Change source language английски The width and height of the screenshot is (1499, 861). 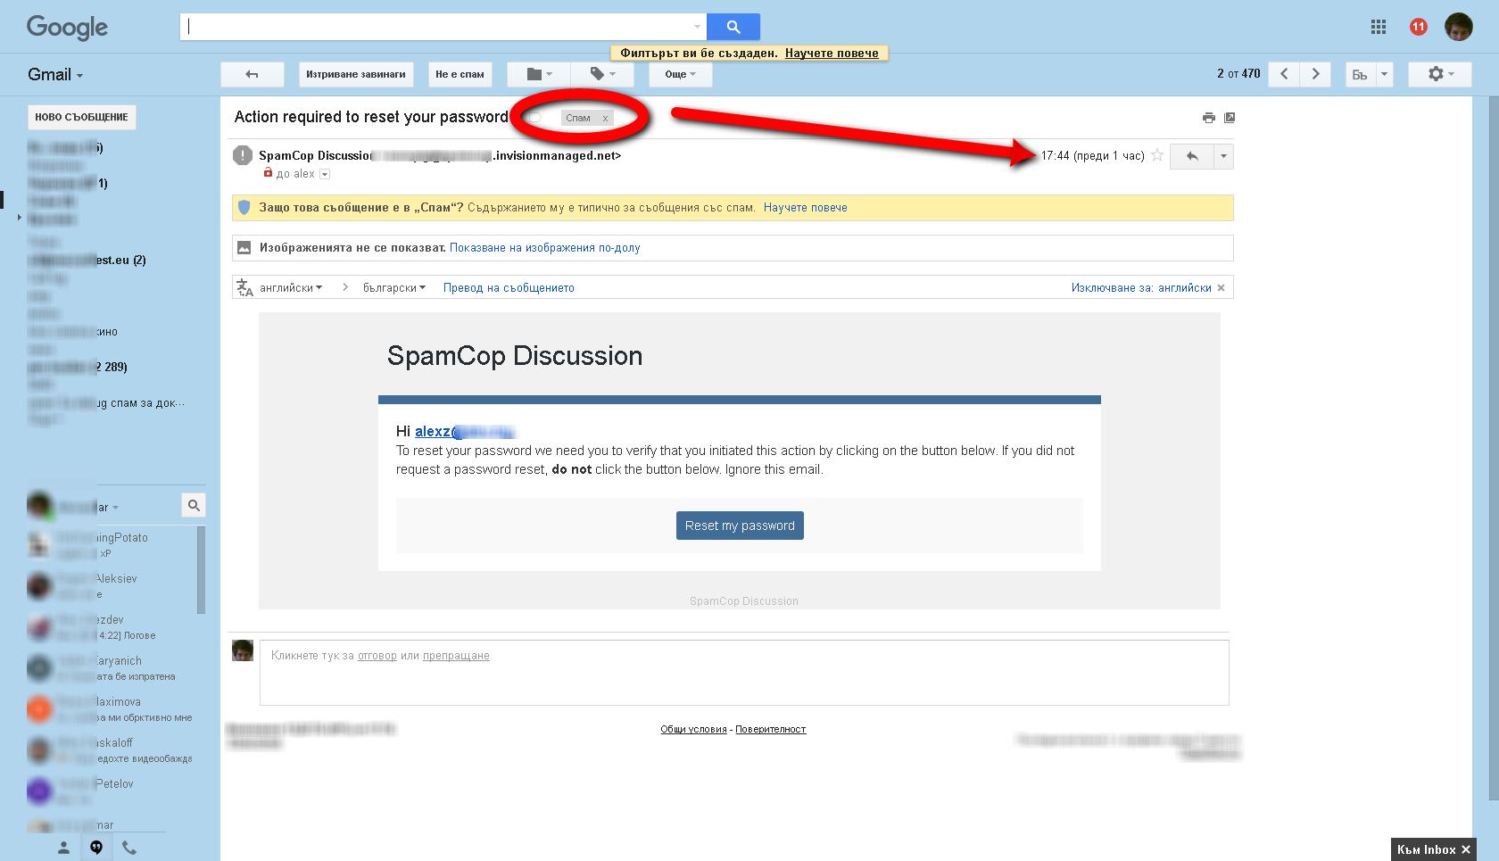pyautogui.click(x=290, y=287)
